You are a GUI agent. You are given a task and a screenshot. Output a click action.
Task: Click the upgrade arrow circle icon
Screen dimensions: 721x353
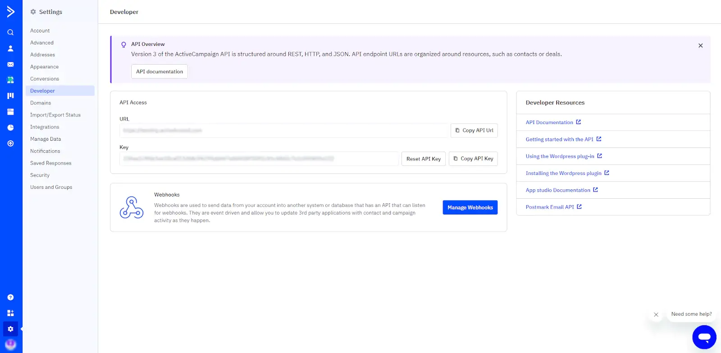(x=10, y=143)
